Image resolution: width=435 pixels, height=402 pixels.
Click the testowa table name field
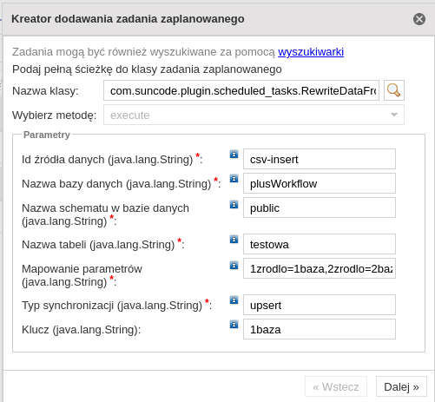pos(320,244)
